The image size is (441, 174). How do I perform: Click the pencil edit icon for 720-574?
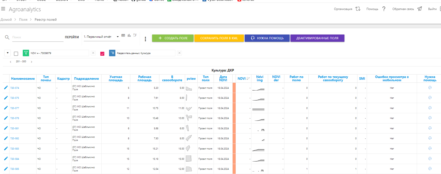coord(6,87)
